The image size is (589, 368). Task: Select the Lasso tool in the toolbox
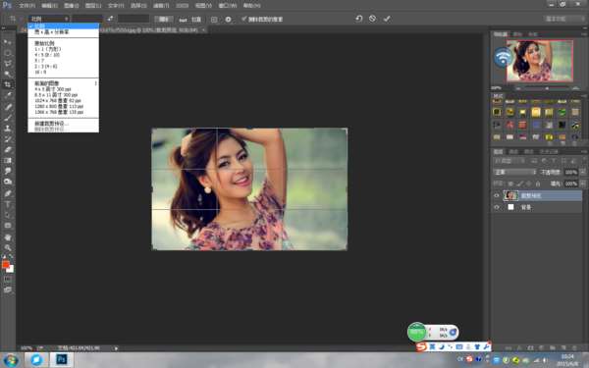click(x=8, y=64)
